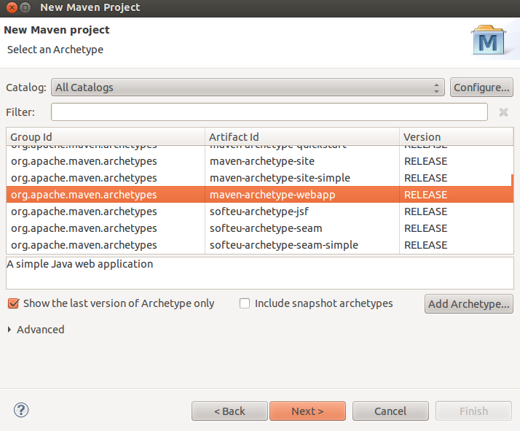Click the Configure... button
Viewport: 520px width, 431px height.
tap(481, 88)
